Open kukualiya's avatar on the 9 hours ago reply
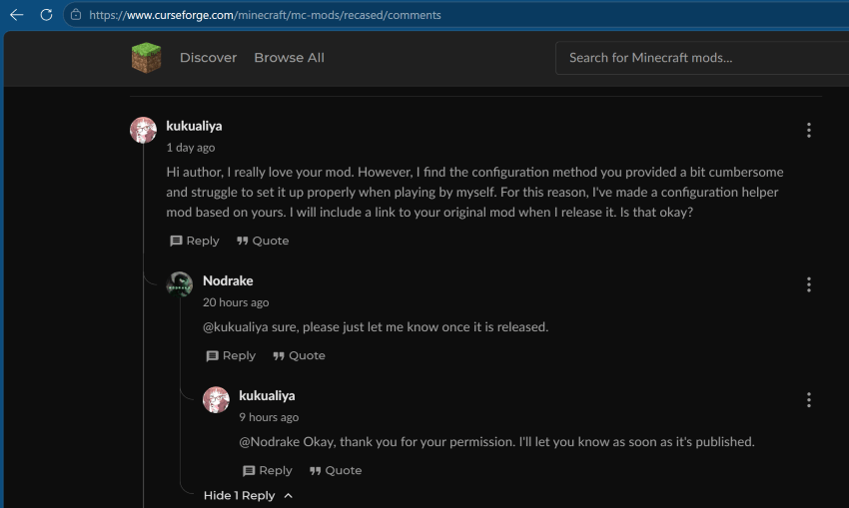Viewport: 849px width, 508px height. pyautogui.click(x=216, y=400)
